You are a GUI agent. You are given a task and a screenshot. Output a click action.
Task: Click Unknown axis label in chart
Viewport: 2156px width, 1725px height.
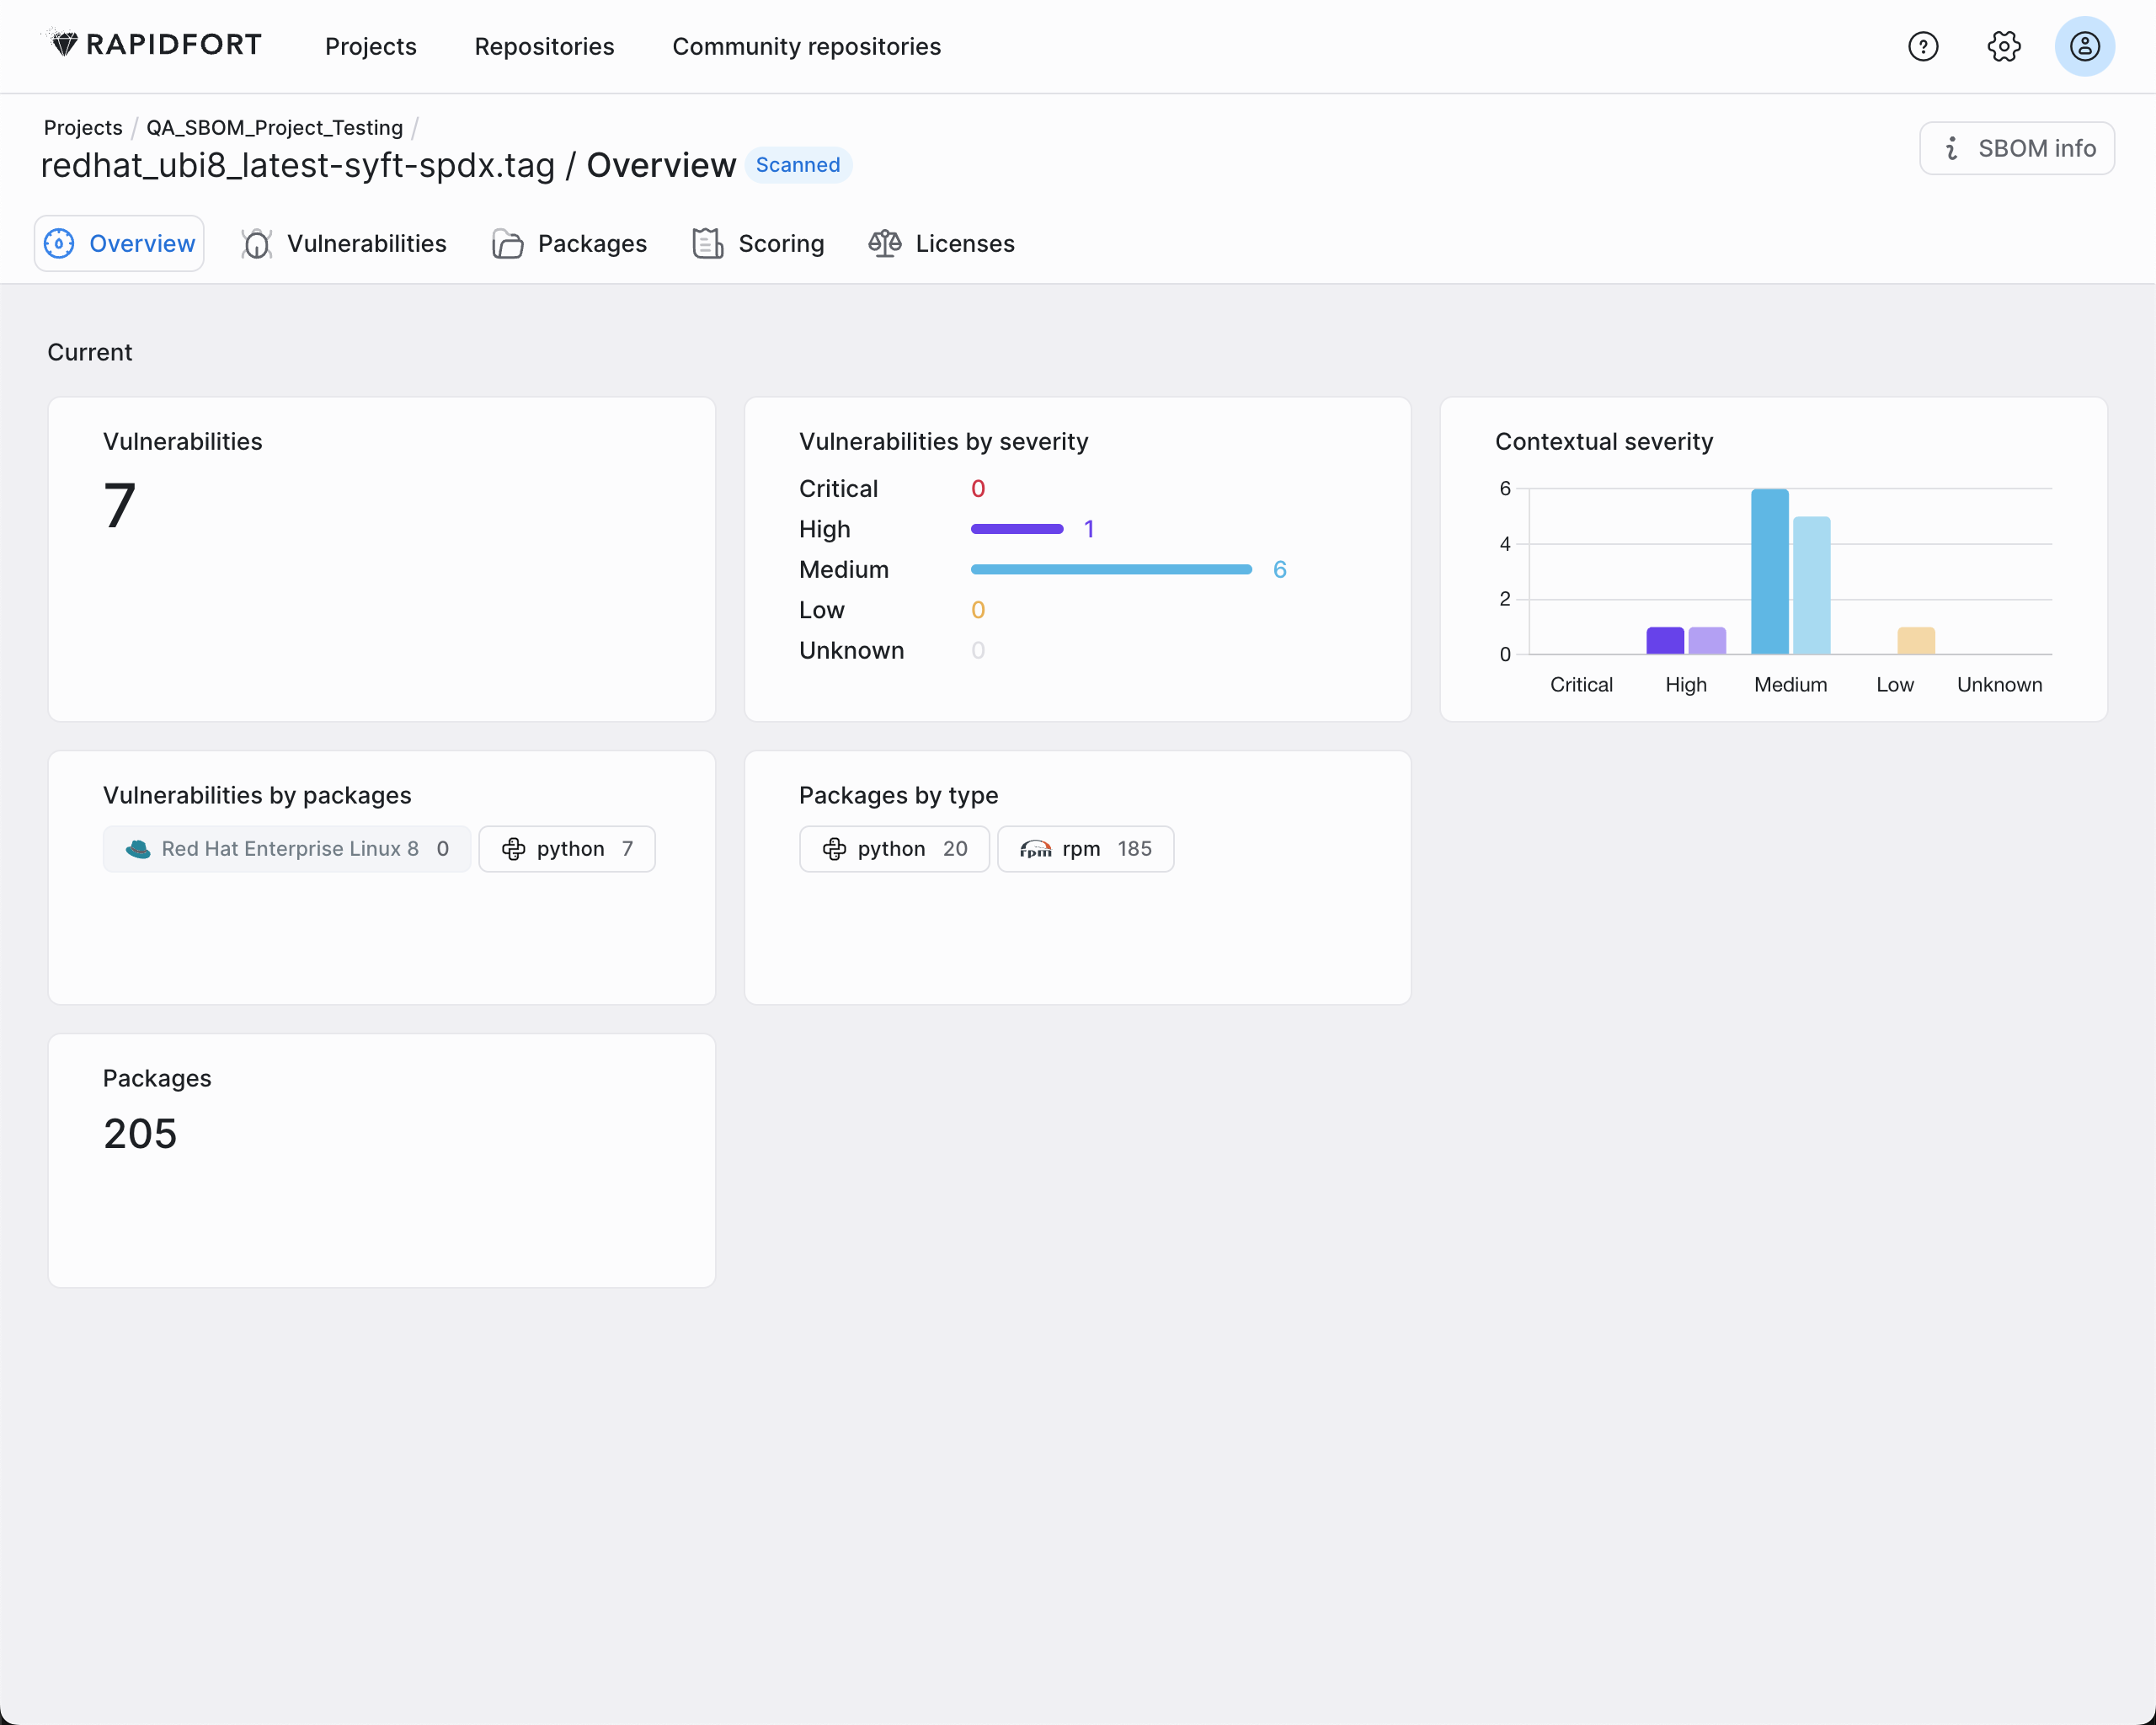[x=1999, y=685]
